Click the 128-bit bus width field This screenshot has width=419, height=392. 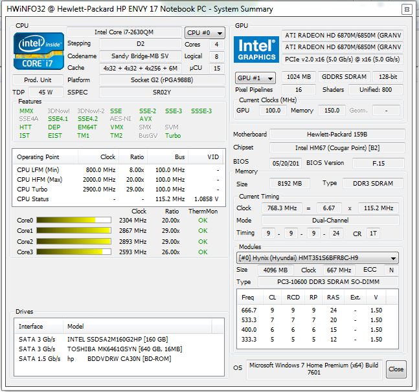[388, 76]
